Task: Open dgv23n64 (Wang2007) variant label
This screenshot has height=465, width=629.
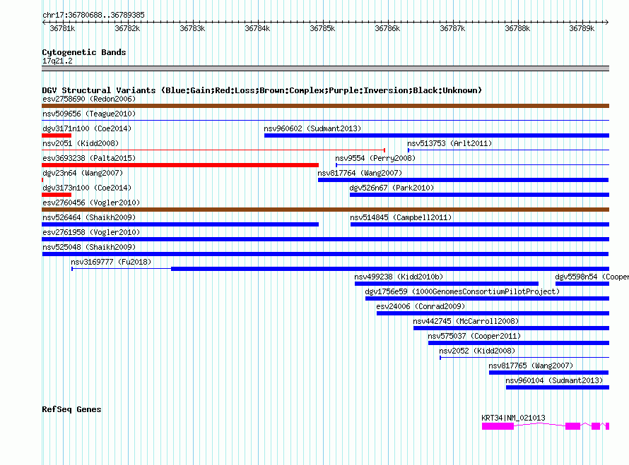Action: pos(83,173)
